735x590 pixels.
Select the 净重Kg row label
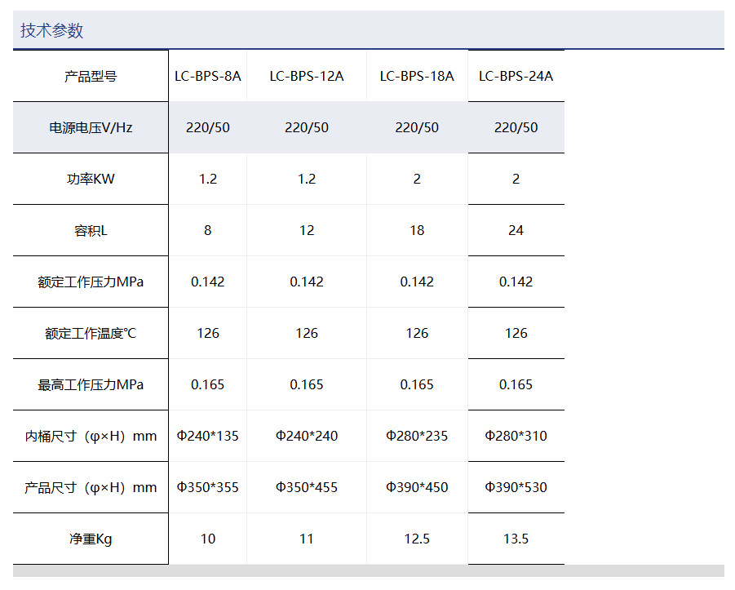pyautogui.click(x=91, y=539)
